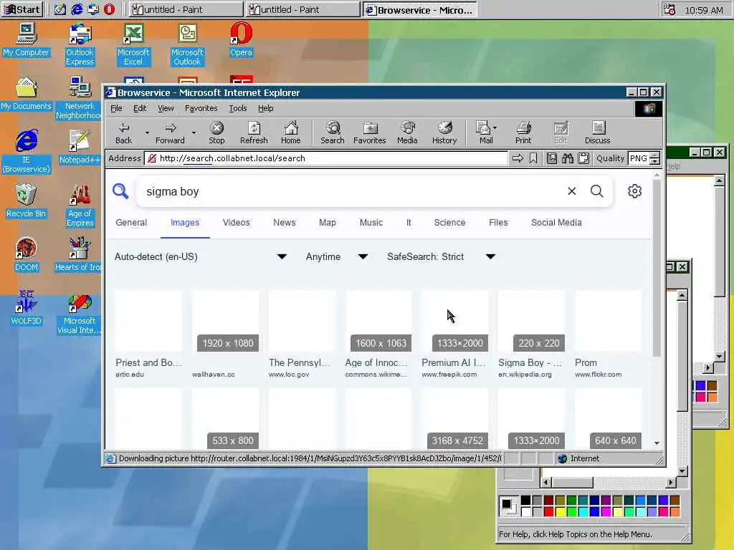Select Microsoft Excel desktop icon
Screen dimensions: 734x550
click(133, 44)
